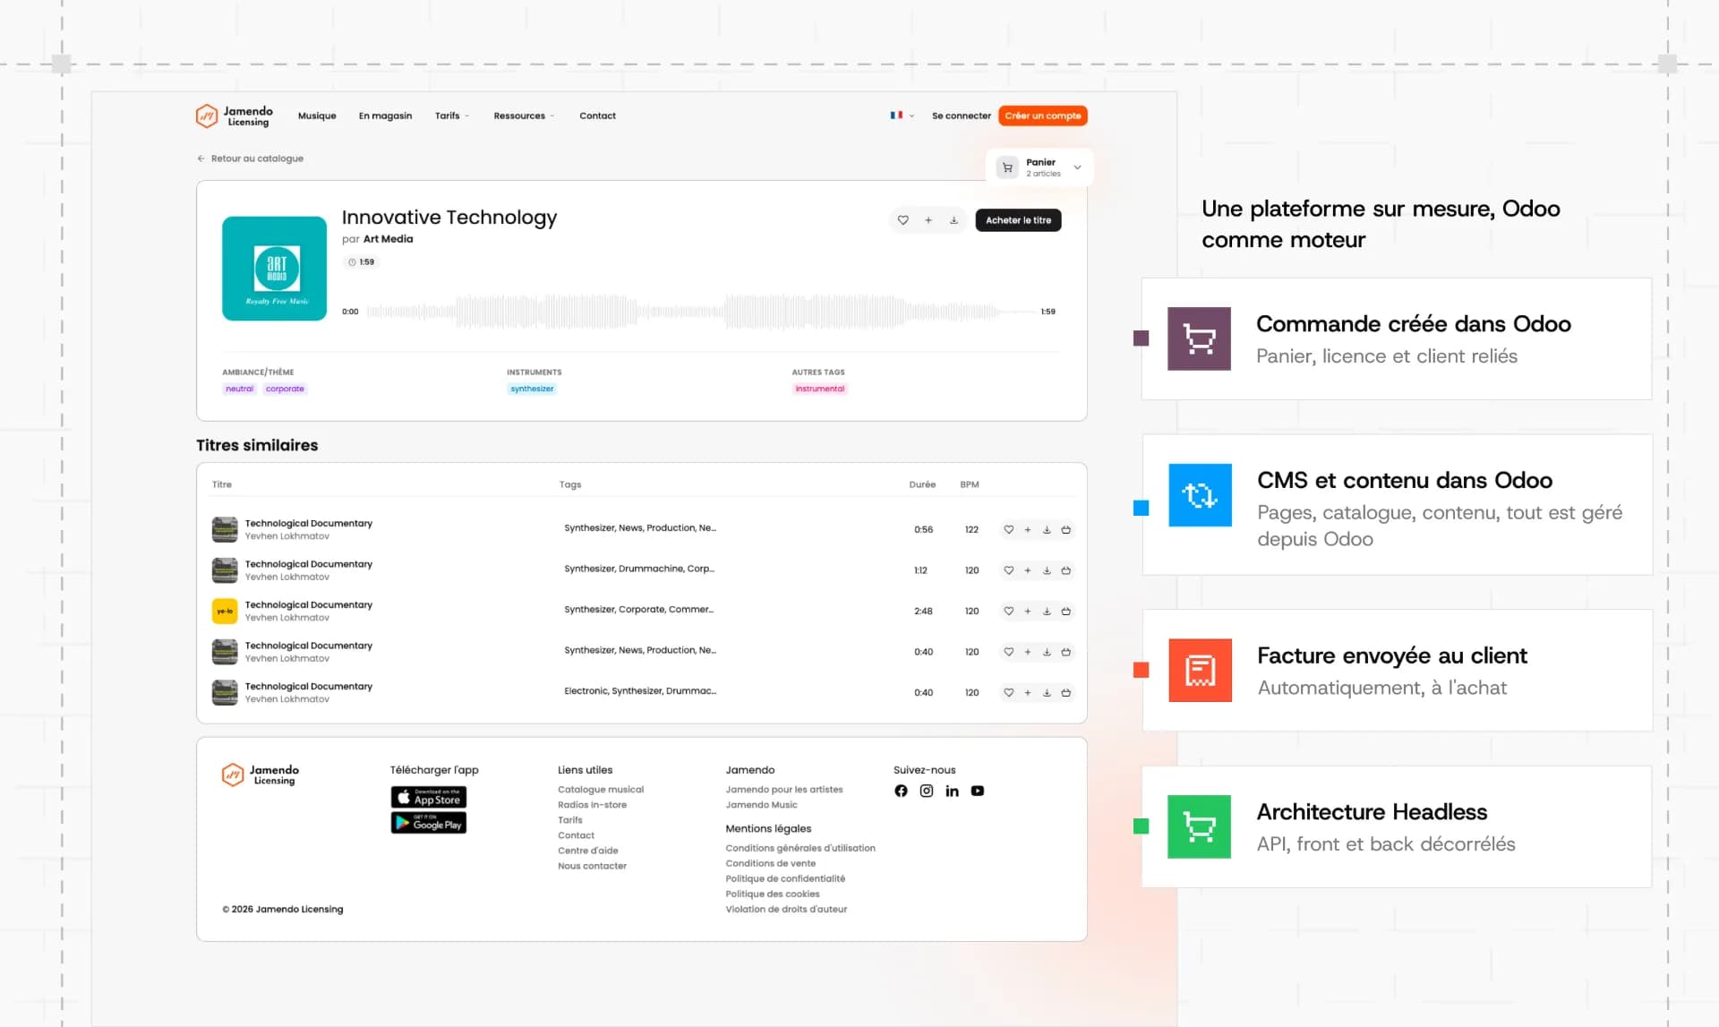This screenshot has width=1719, height=1027.
Task: Click the green cart icon for Architecture Headless
Action: [1199, 826]
